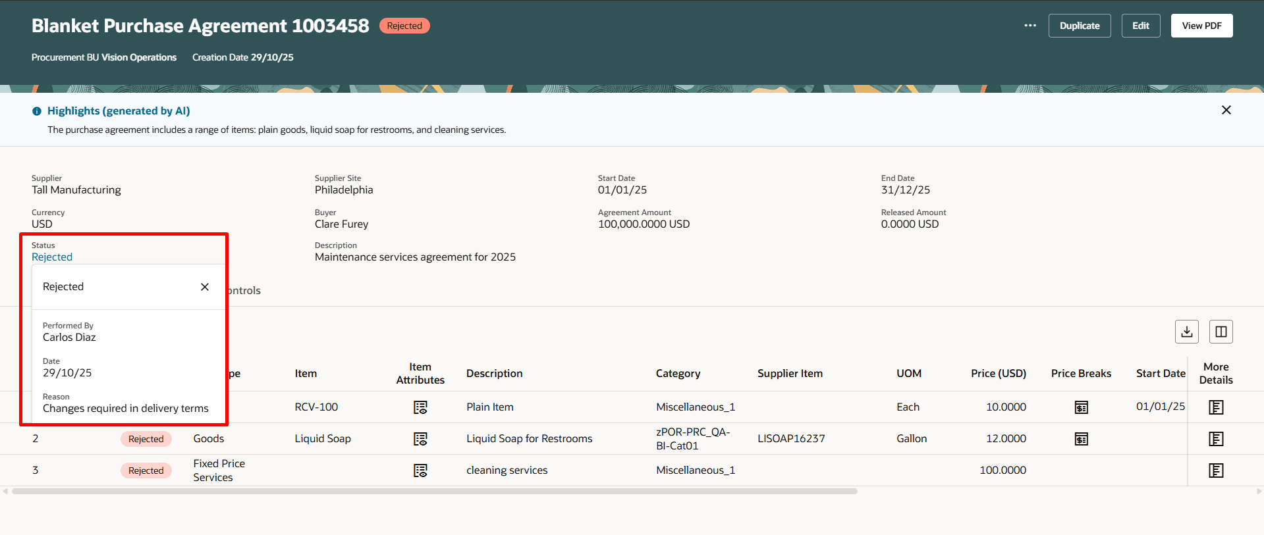1264x535 pixels.
Task: Click the Liquid Soap item cell
Action: click(323, 438)
